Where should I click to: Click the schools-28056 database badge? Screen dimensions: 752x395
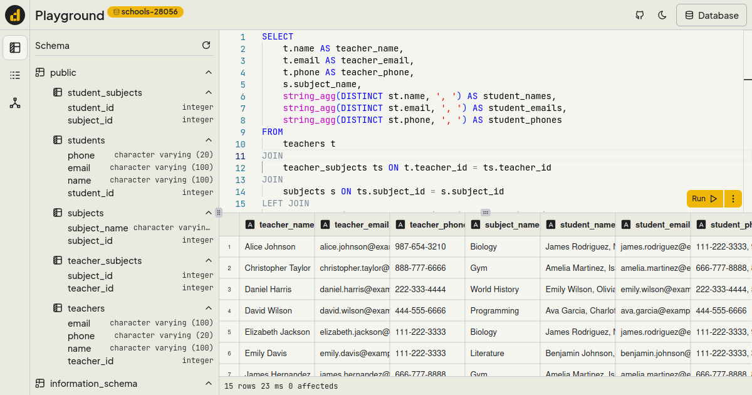click(145, 11)
